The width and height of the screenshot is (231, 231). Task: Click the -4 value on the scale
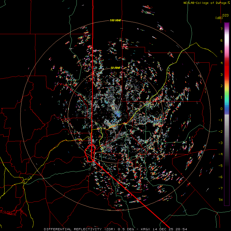point(220,154)
